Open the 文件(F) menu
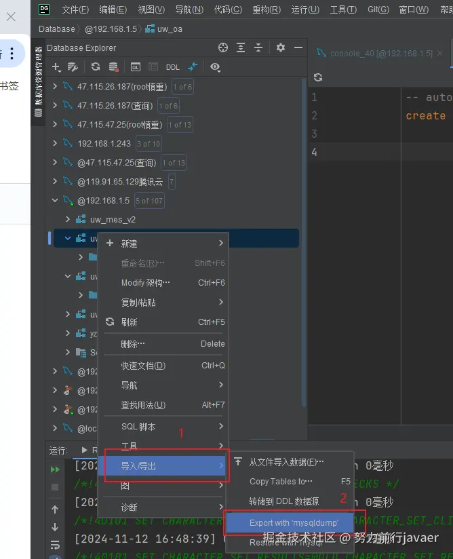453x559 pixels. [75, 9]
